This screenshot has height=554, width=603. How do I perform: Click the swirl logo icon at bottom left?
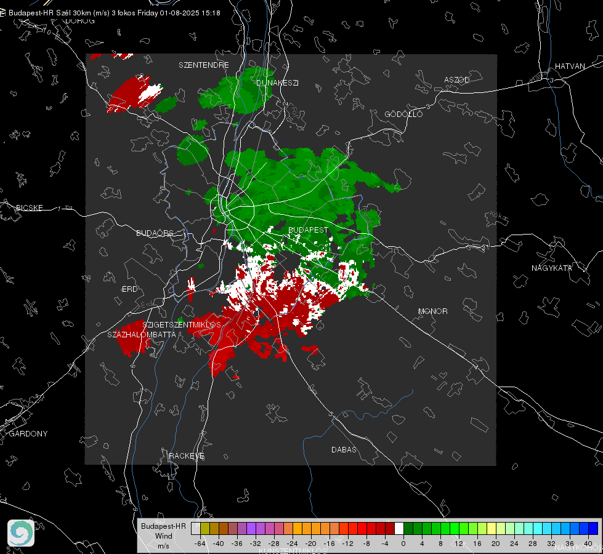[21, 533]
